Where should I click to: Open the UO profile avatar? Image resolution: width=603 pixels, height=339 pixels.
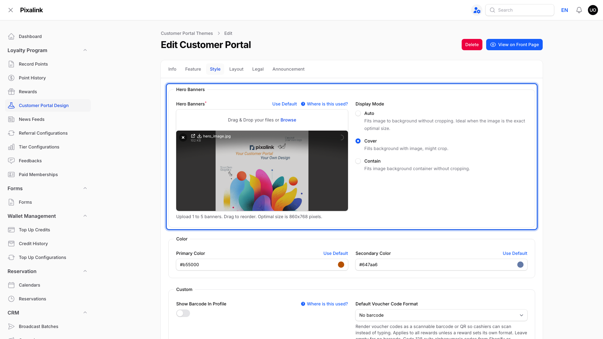tap(593, 10)
